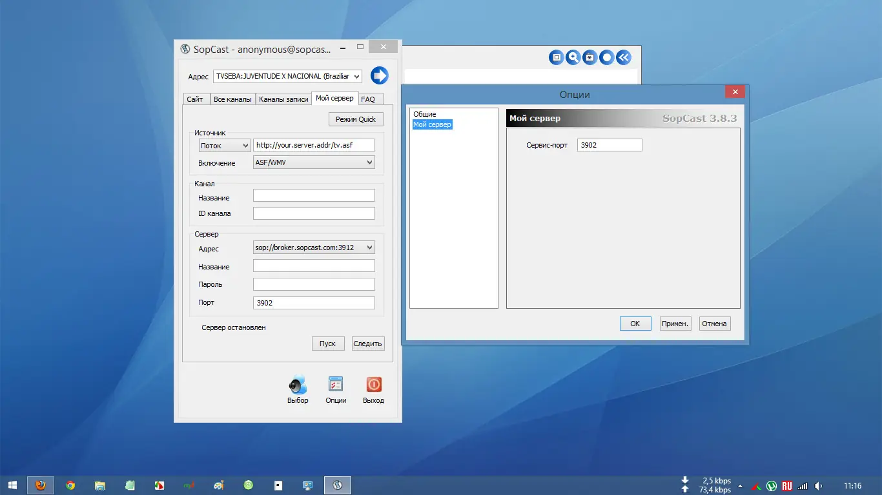Click the double-arrow collapse icon in the player
This screenshot has height=495, width=882.
point(623,57)
